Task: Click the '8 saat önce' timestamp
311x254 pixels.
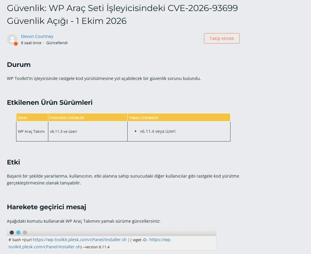Action: pyautogui.click(x=31, y=43)
